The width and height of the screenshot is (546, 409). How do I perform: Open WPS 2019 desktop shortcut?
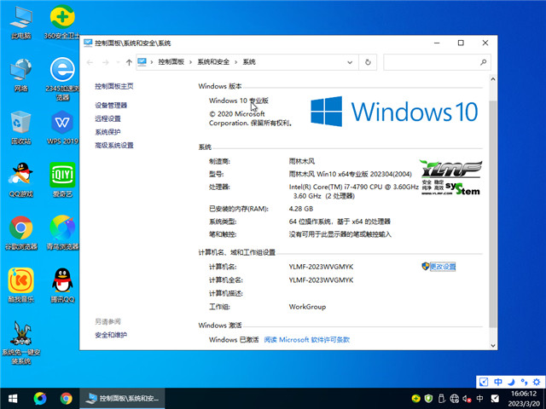pyautogui.click(x=62, y=128)
